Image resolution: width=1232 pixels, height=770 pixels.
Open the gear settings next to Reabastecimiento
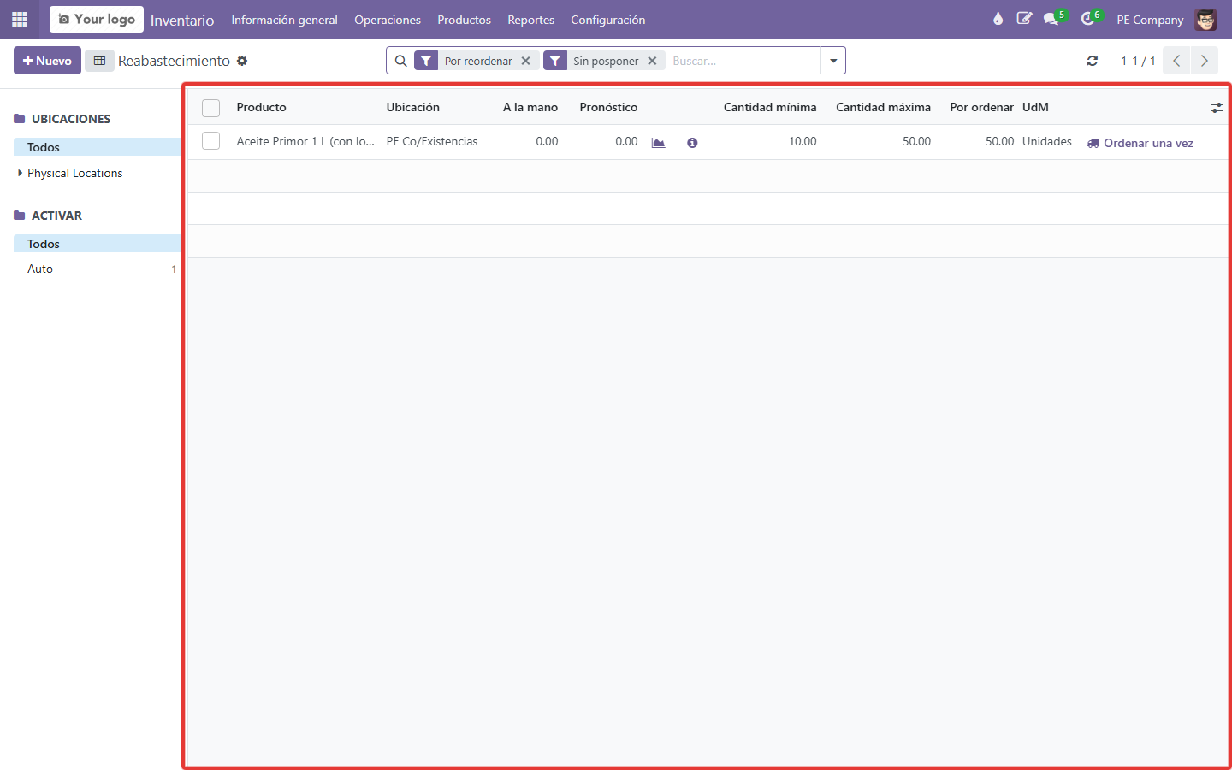tap(242, 61)
